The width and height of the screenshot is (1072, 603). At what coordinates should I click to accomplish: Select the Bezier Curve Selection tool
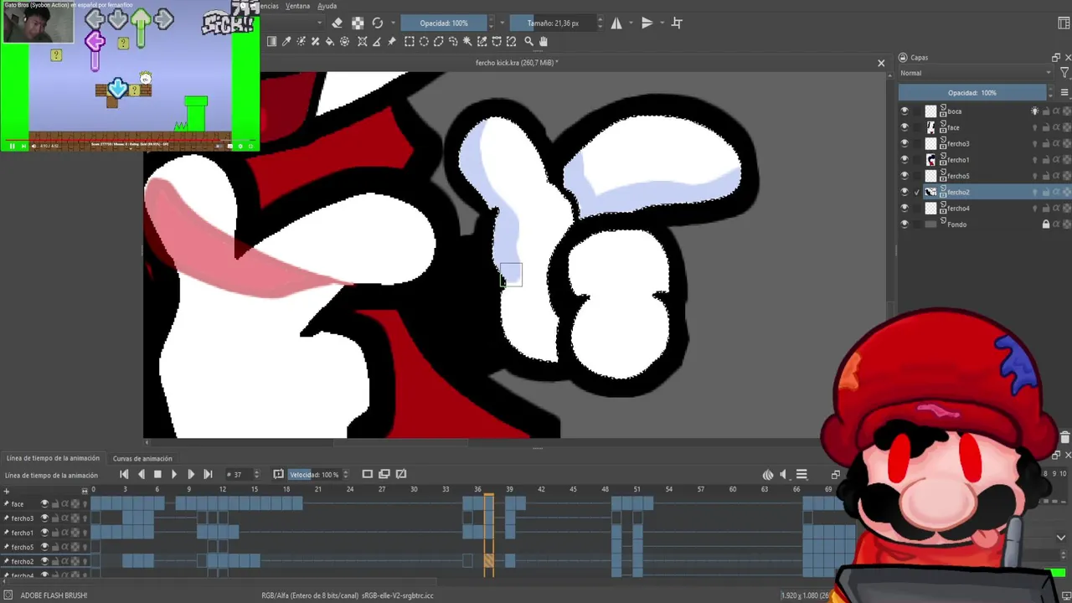click(x=497, y=41)
